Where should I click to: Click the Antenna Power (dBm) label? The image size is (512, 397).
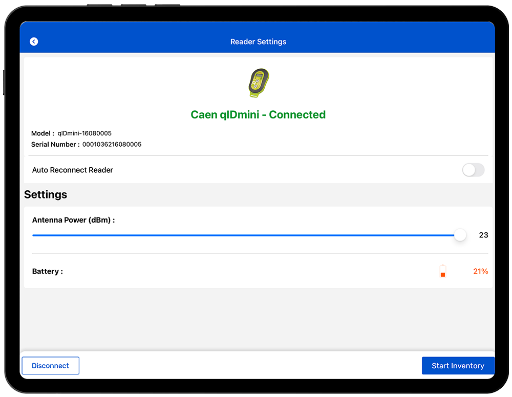[x=73, y=220]
